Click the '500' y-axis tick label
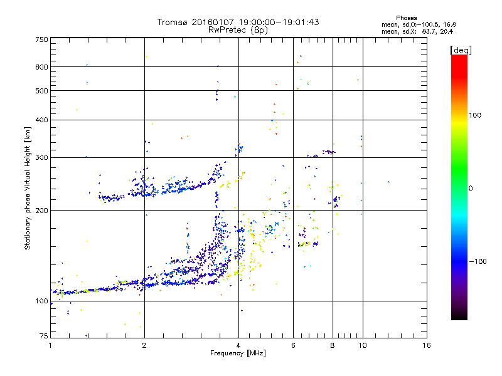The height and width of the screenshot is (376, 502). tap(41, 91)
